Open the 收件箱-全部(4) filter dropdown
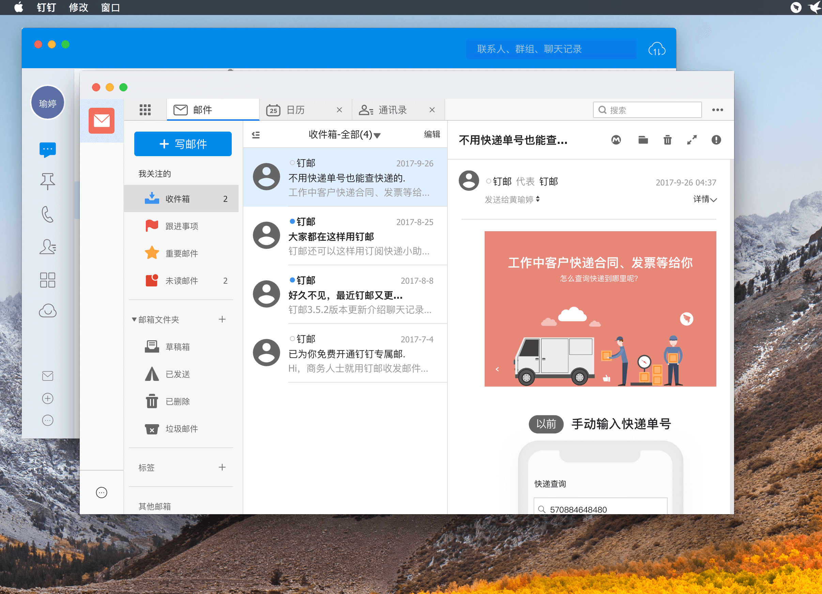 tap(344, 135)
